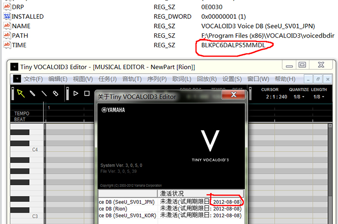Click the piano roll vertical scrollbar up arrow
This screenshot has height=224, width=338.
coord(330,126)
